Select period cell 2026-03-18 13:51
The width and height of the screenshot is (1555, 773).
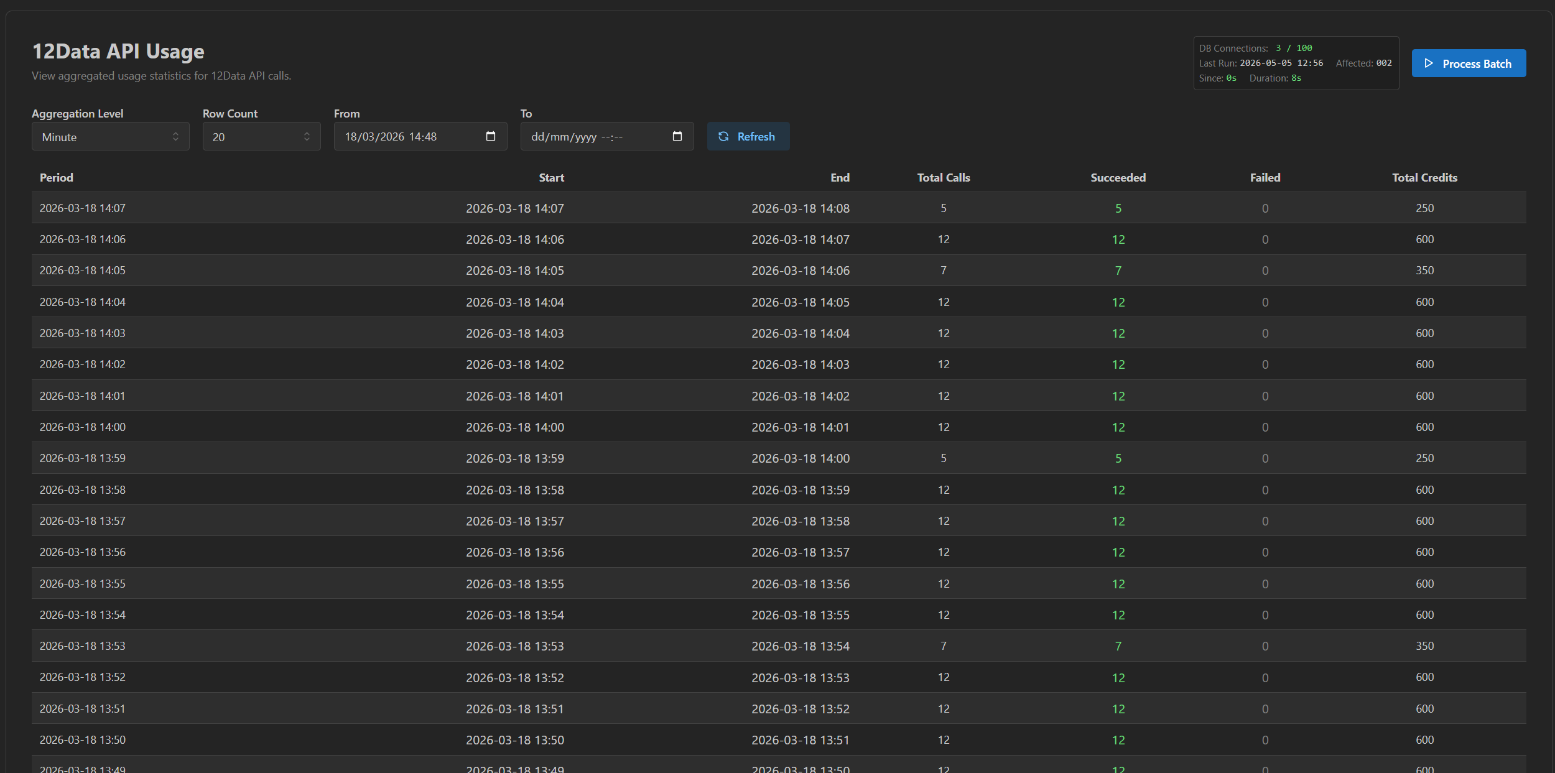83,709
